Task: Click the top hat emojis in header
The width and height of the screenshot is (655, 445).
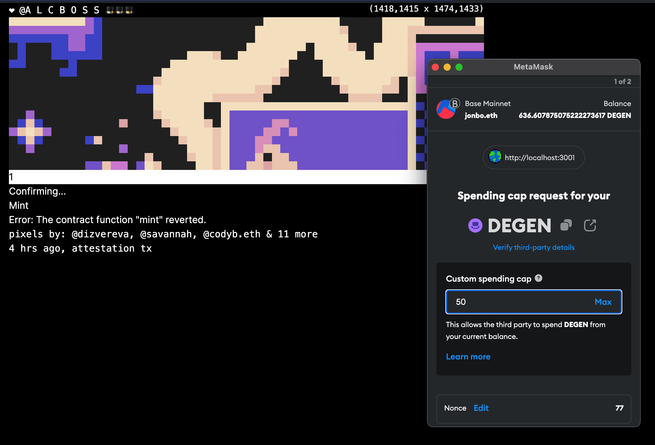Action: click(119, 10)
